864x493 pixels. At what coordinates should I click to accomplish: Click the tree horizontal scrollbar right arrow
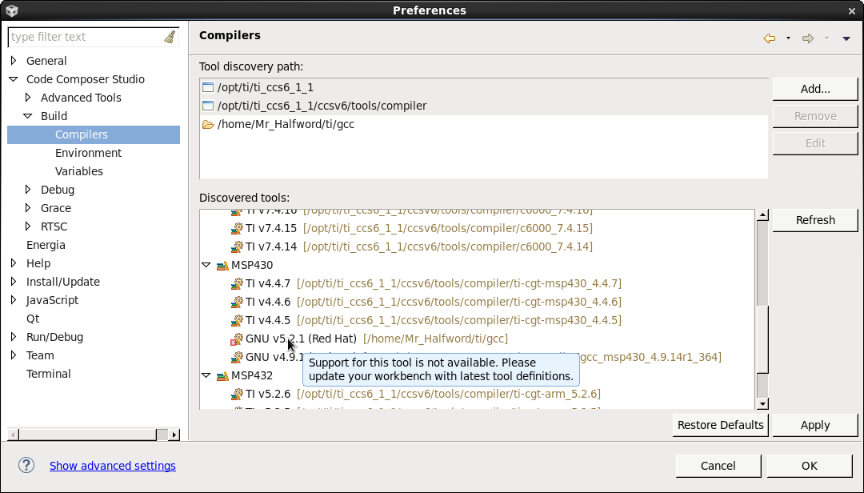pos(174,435)
